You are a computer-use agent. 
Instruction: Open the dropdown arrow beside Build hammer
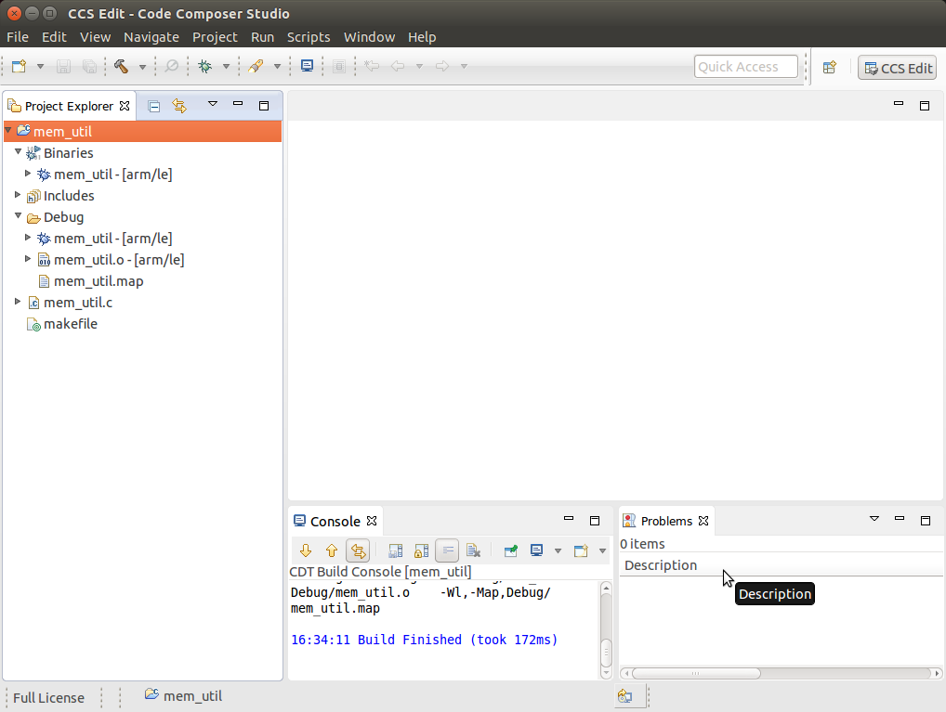[142, 67]
